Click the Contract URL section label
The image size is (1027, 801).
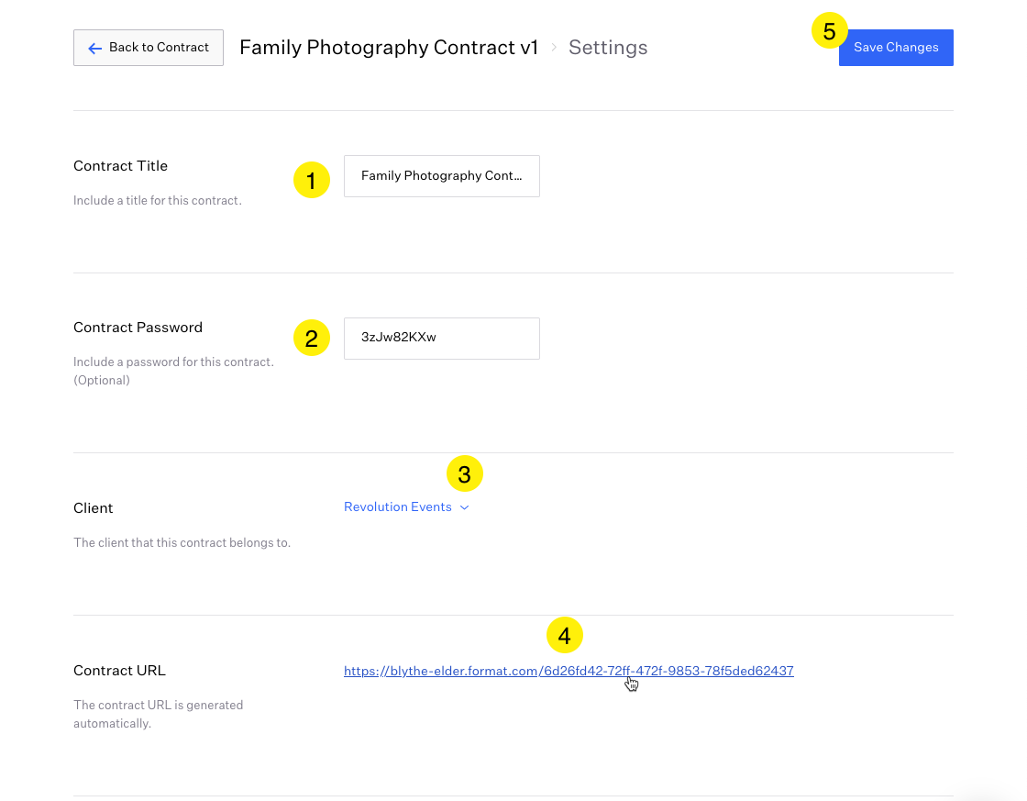click(119, 671)
